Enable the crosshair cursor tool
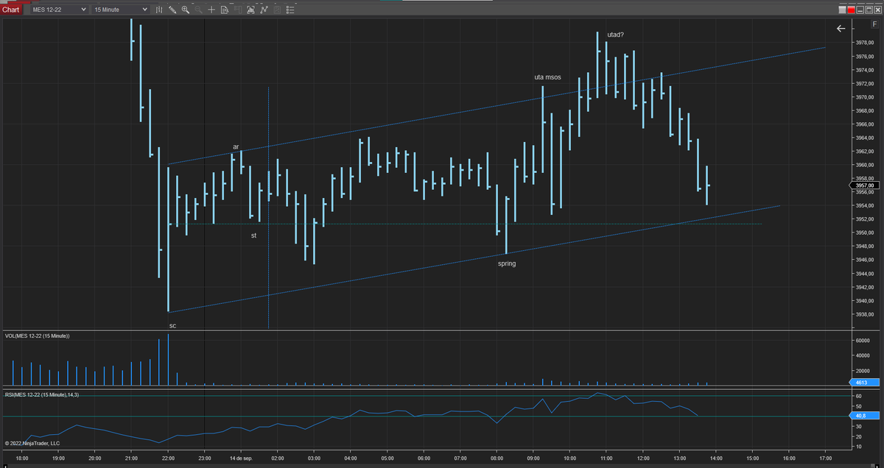 [x=211, y=10]
